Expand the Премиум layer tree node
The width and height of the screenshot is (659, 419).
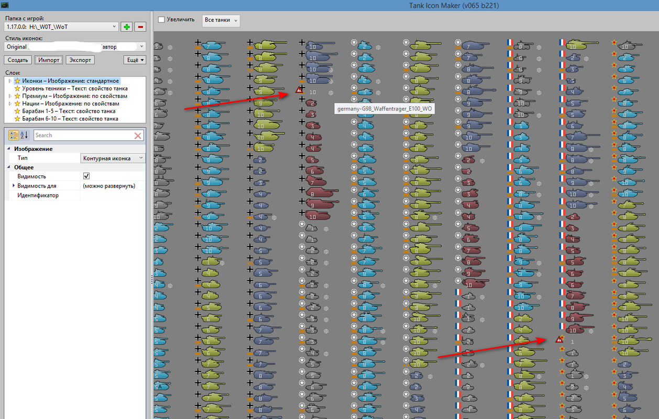[x=9, y=96]
